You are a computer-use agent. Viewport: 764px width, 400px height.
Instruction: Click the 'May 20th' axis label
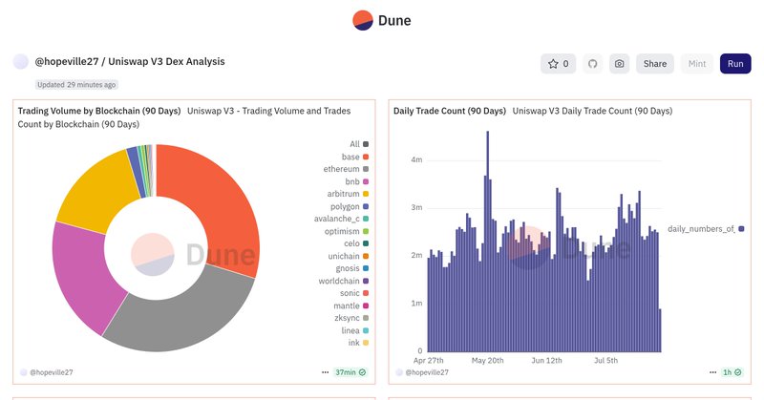click(487, 361)
